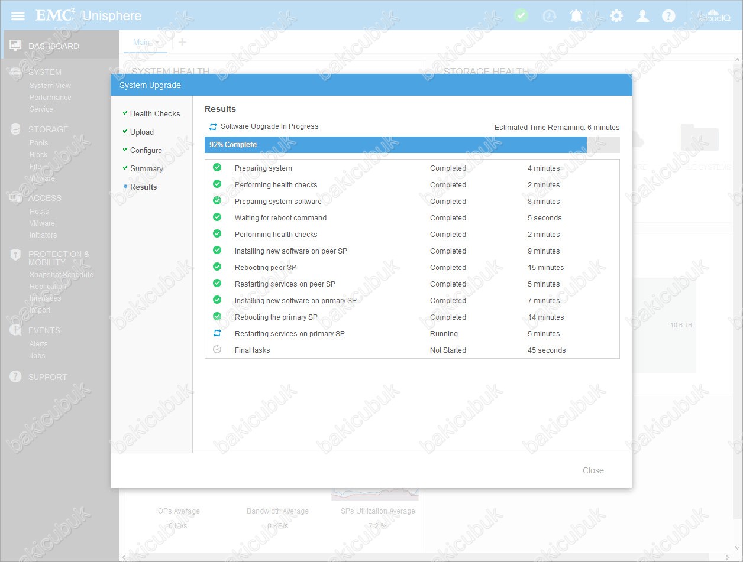Open Performance in sidebar
The image size is (743, 562).
50,98
